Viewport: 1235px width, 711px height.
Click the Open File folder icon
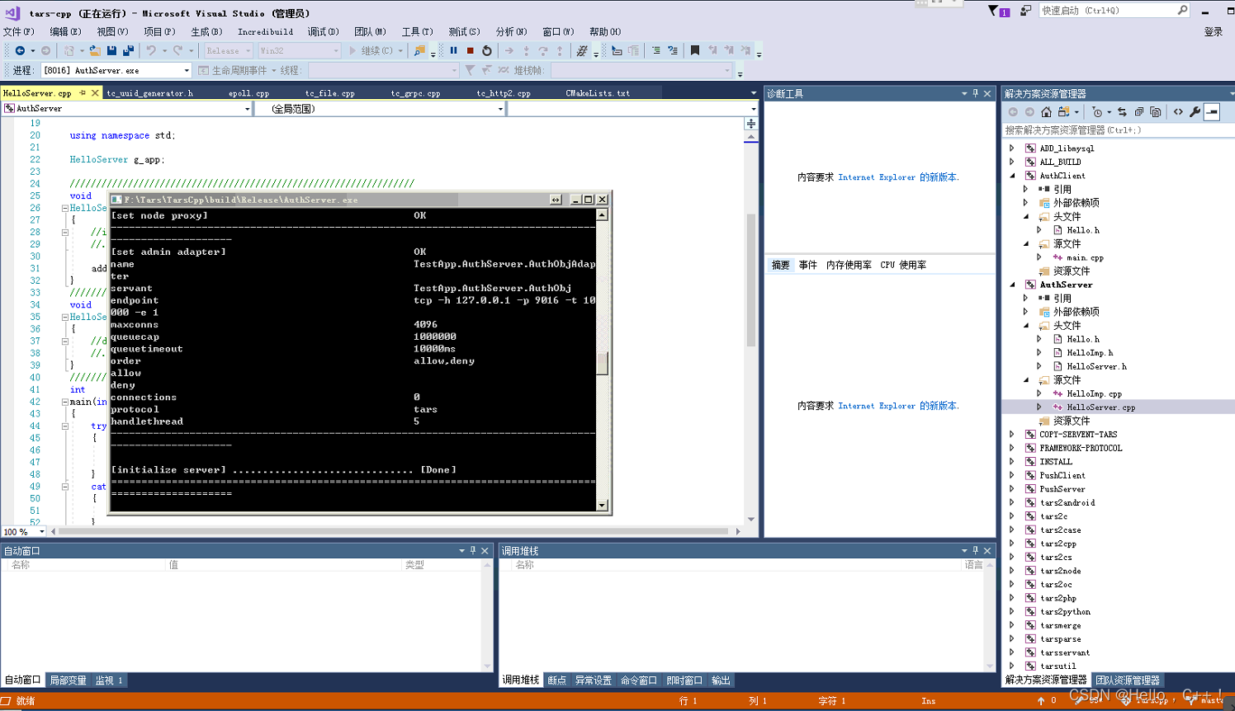94,50
